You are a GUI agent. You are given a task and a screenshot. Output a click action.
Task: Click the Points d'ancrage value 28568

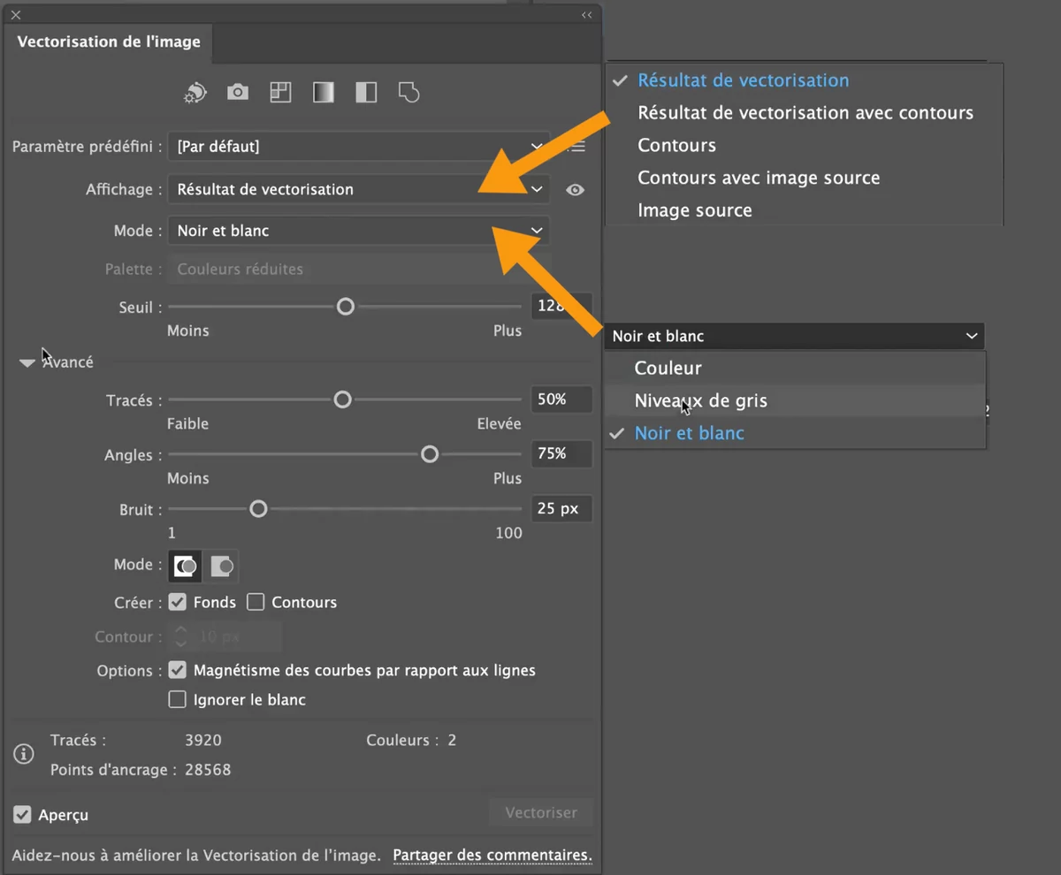click(208, 771)
